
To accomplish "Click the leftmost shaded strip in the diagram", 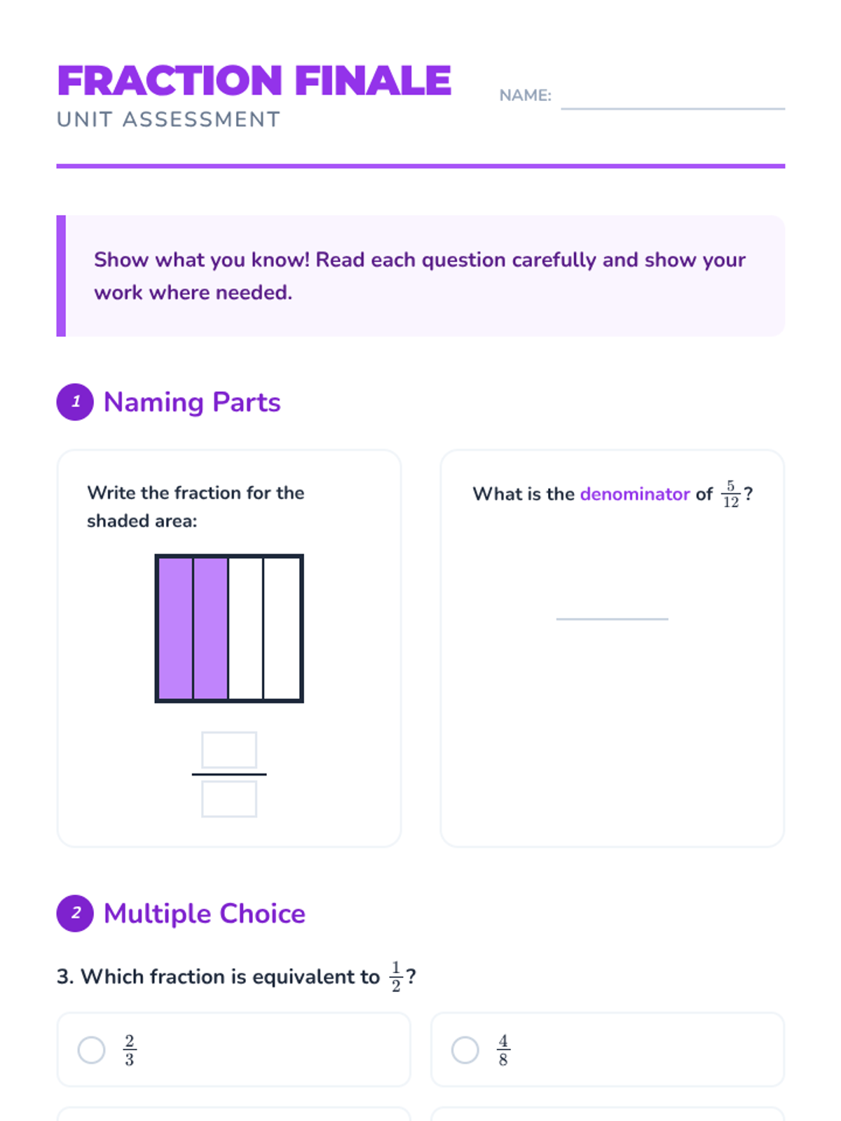I will point(175,628).
